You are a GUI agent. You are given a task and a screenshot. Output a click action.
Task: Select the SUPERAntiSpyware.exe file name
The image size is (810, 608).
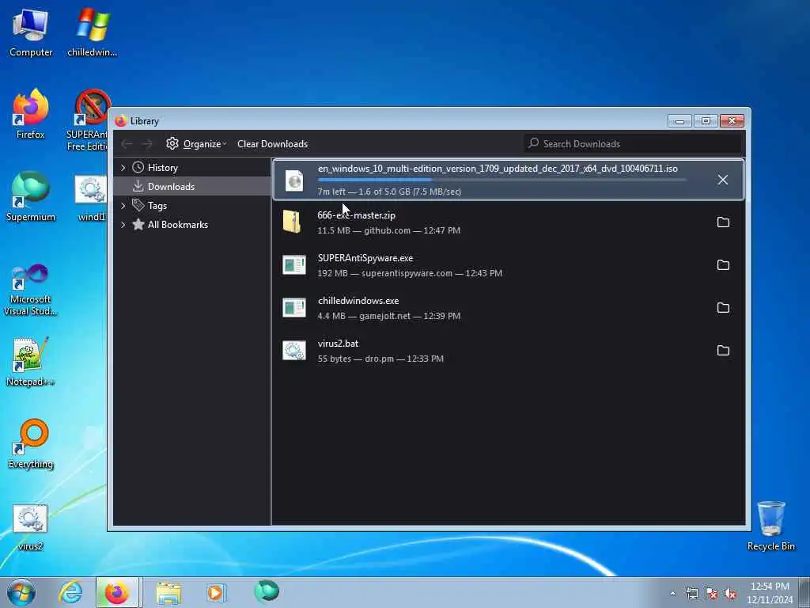365,257
